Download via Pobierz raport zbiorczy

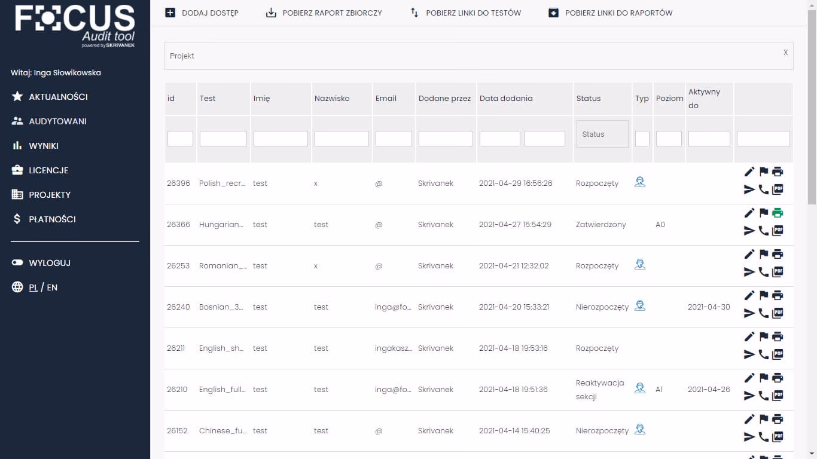324,13
